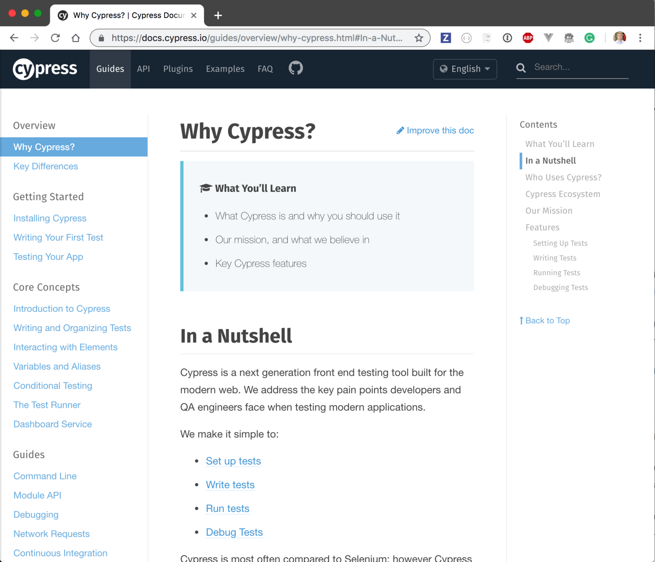Close the Why Cypress browser tab

pyautogui.click(x=194, y=15)
